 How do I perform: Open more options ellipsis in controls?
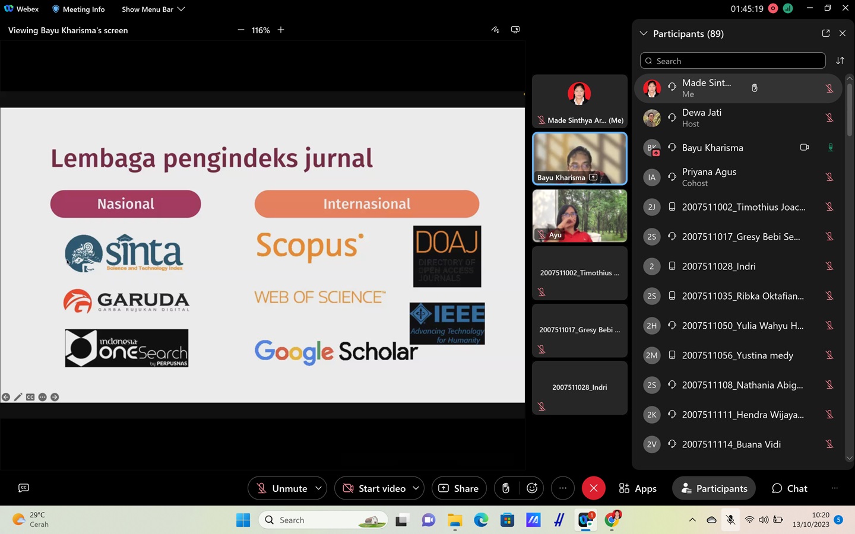(x=563, y=488)
